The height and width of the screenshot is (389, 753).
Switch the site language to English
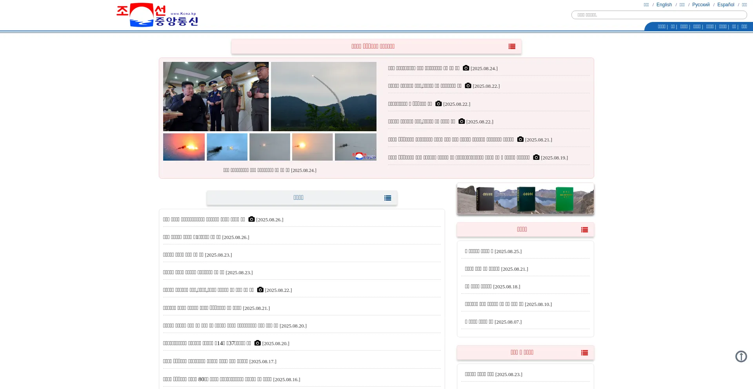pos(664,5)
